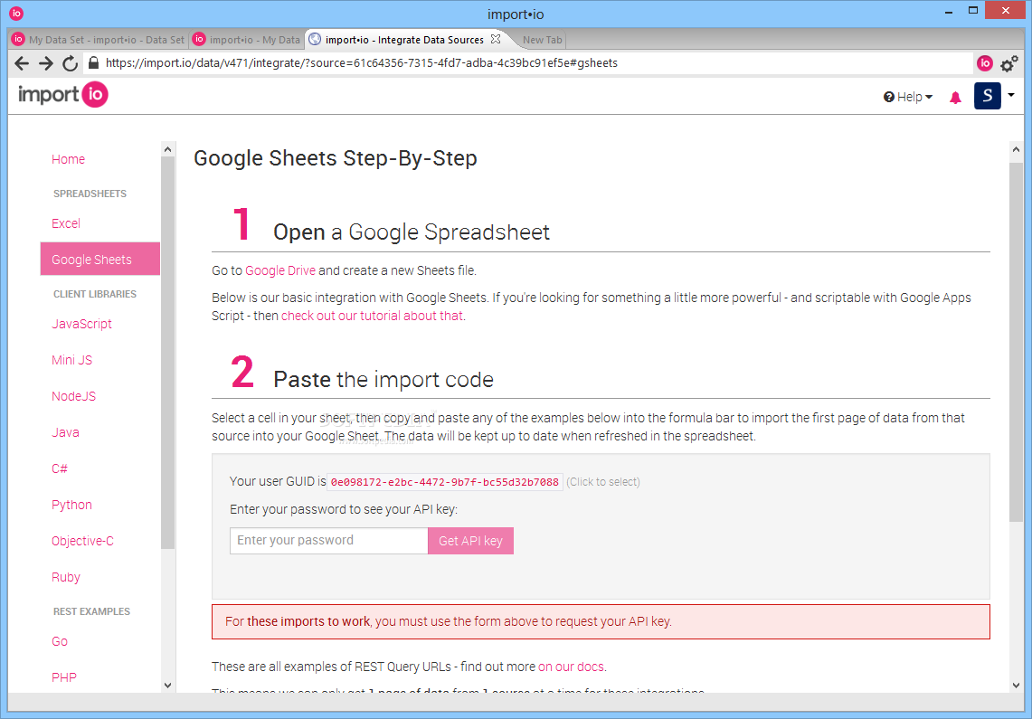Open NodeJS client library page
1032x719 pixels.
click(x=74, y=397)
